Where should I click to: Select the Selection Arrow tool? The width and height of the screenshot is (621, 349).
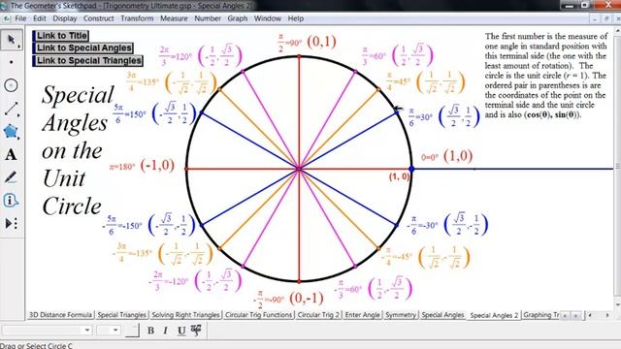pos(12,40)
